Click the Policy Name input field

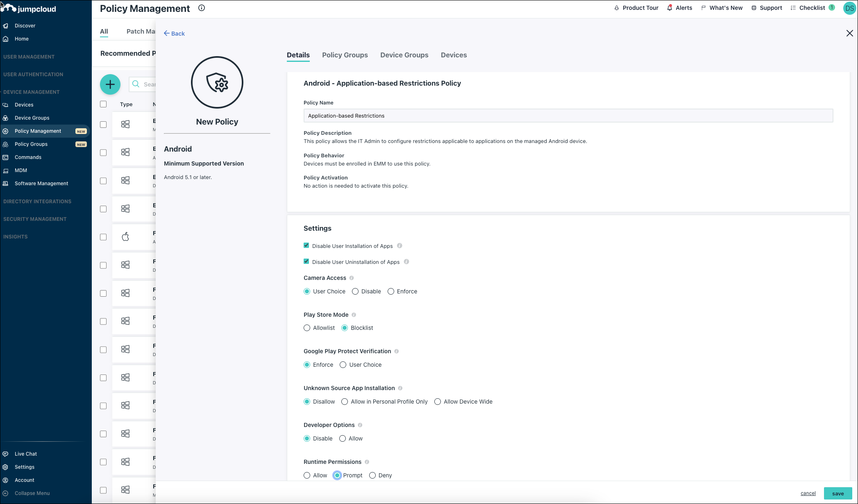[568, 116]
